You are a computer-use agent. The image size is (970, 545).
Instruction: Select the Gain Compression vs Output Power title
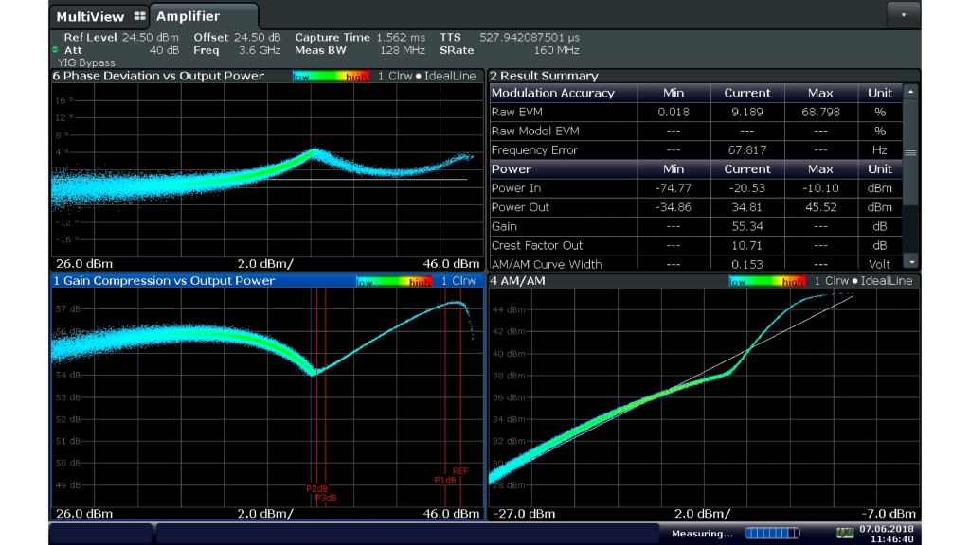coord(163,281)
